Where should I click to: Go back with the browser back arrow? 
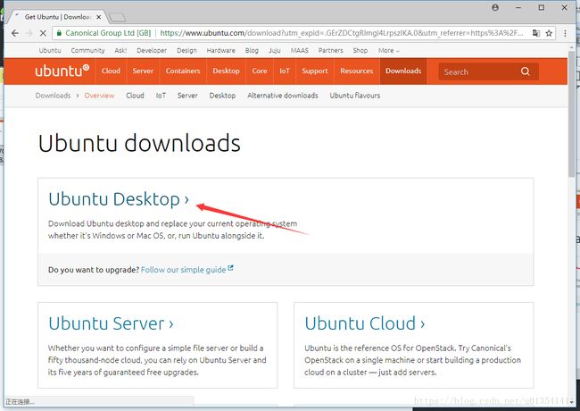tap(15, 33)
